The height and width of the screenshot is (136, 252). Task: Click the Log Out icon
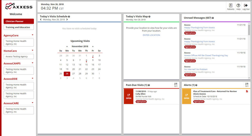point(246,7)
